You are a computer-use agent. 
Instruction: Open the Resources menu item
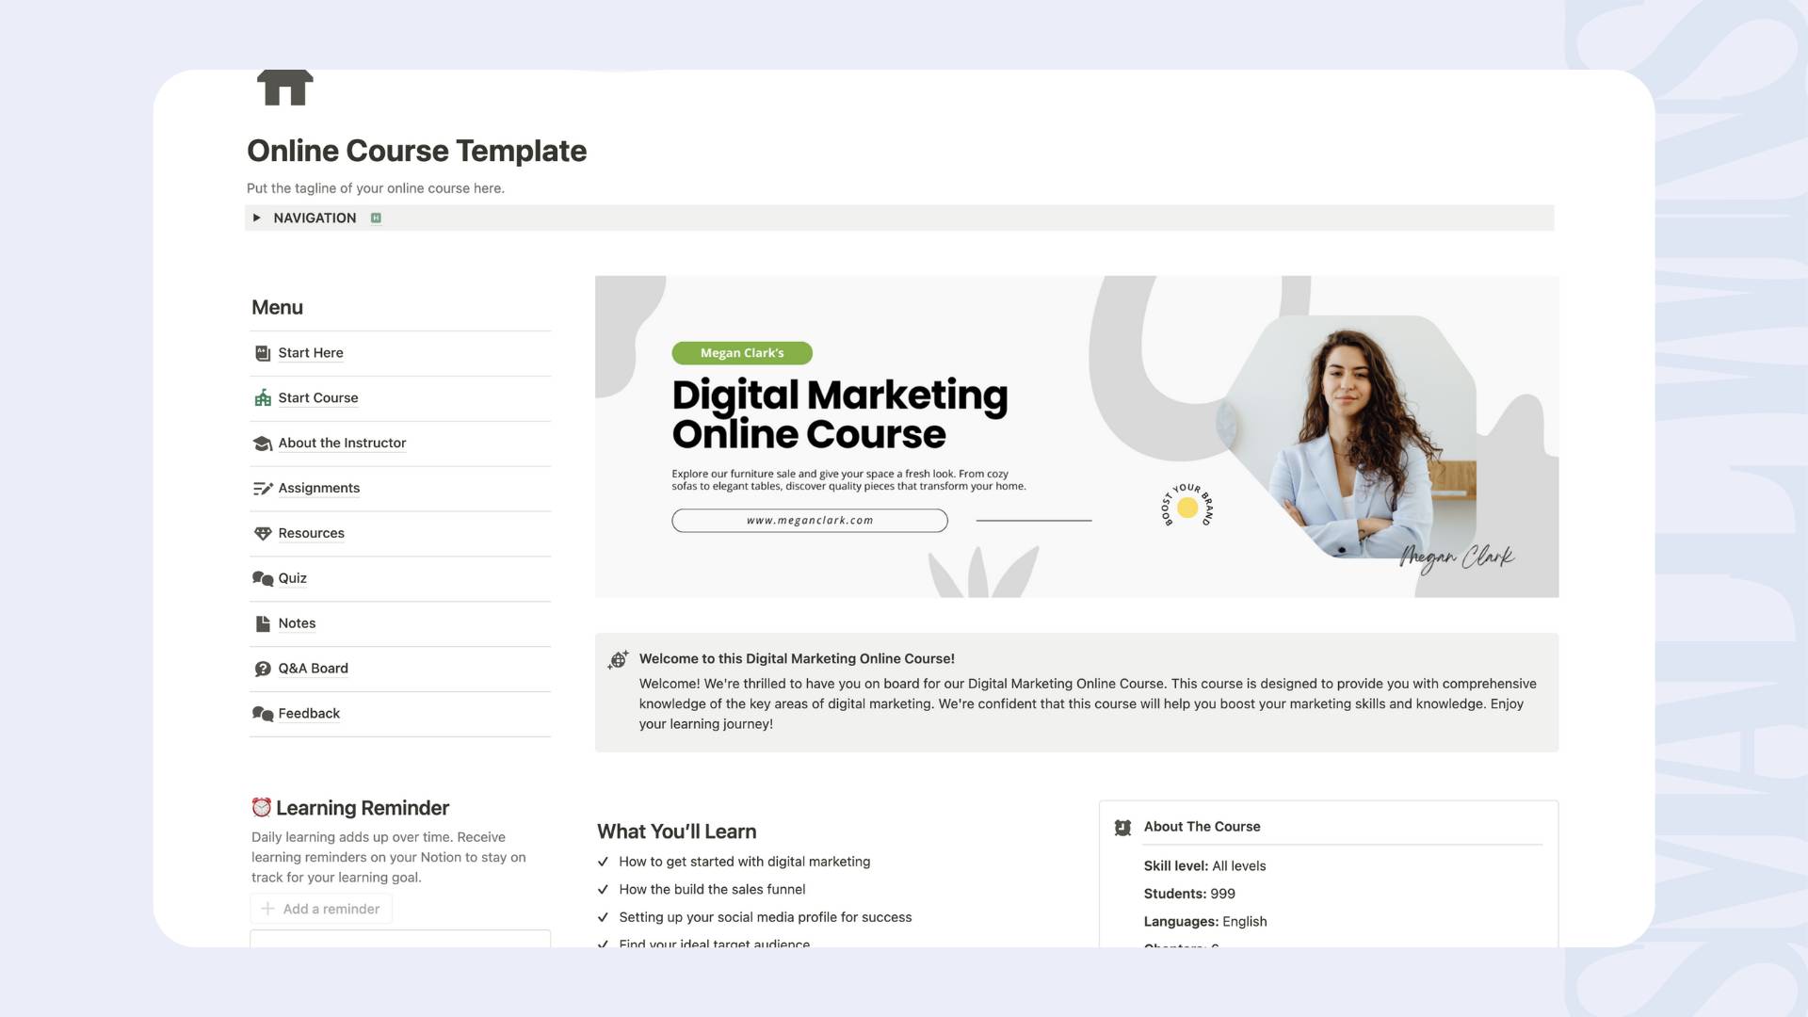point(312,534)
